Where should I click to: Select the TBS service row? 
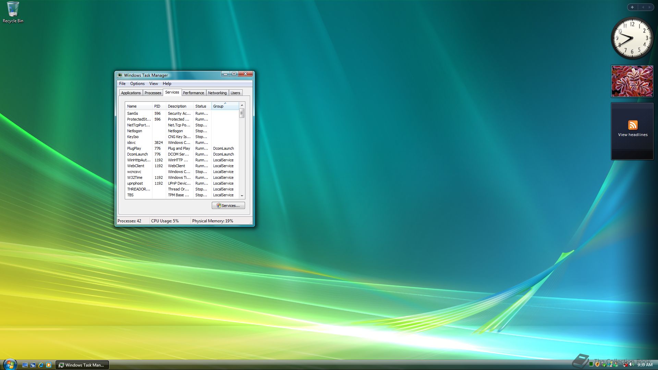click(182, 195)
